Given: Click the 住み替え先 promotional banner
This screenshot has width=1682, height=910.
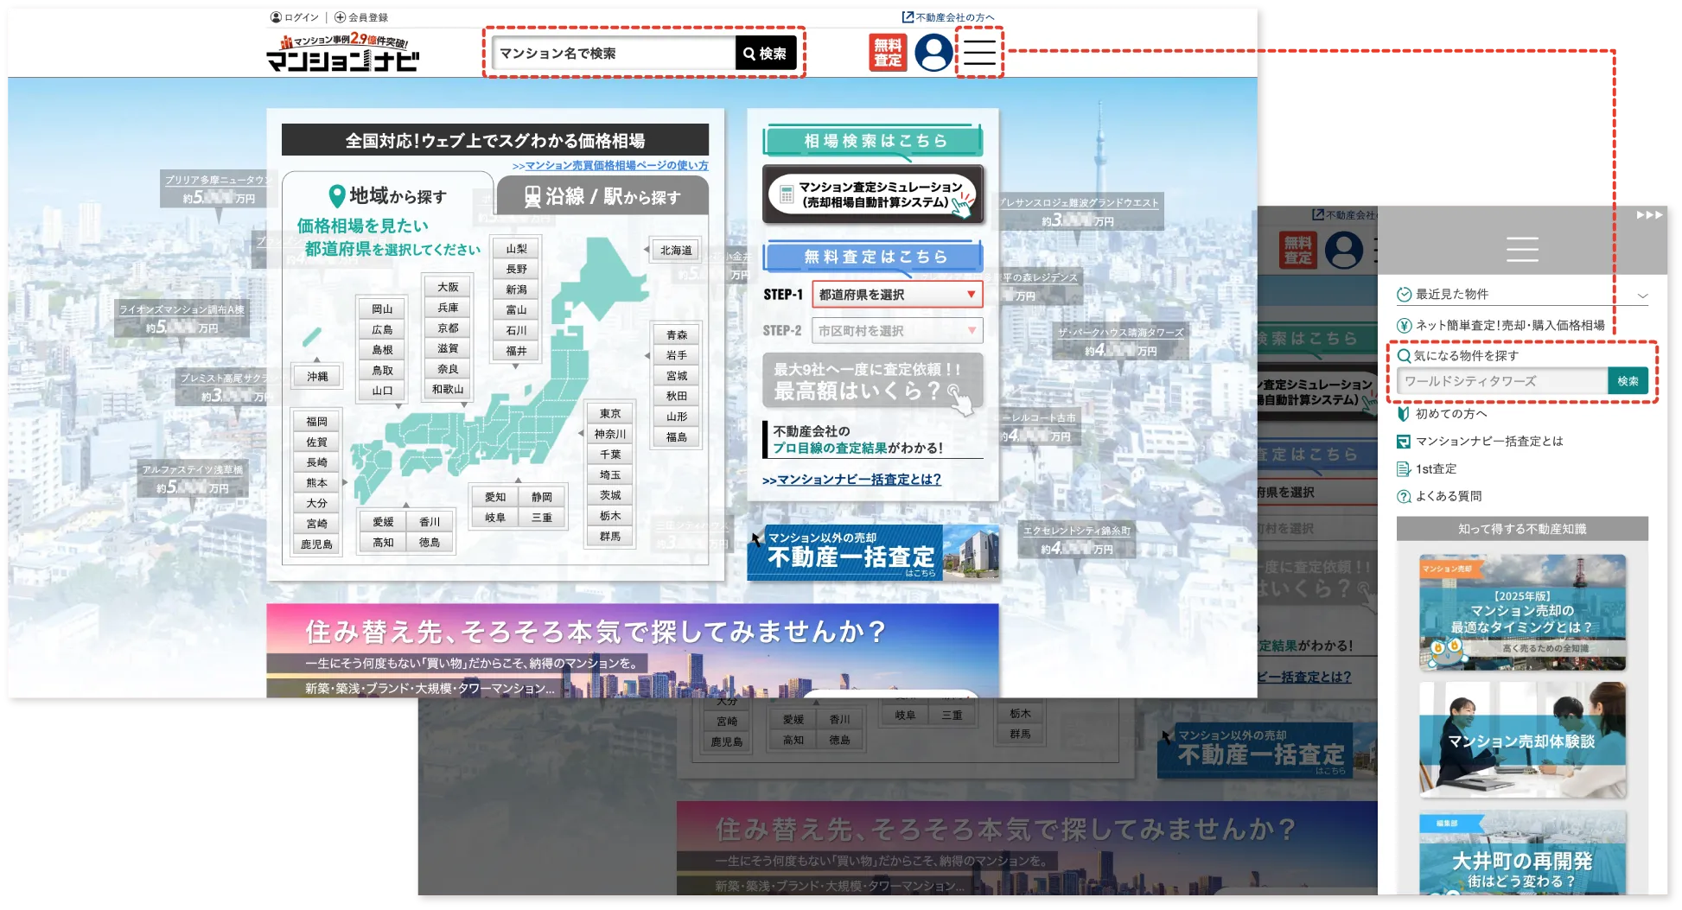Looking at the screenshot, I should (x=633, y=650).
